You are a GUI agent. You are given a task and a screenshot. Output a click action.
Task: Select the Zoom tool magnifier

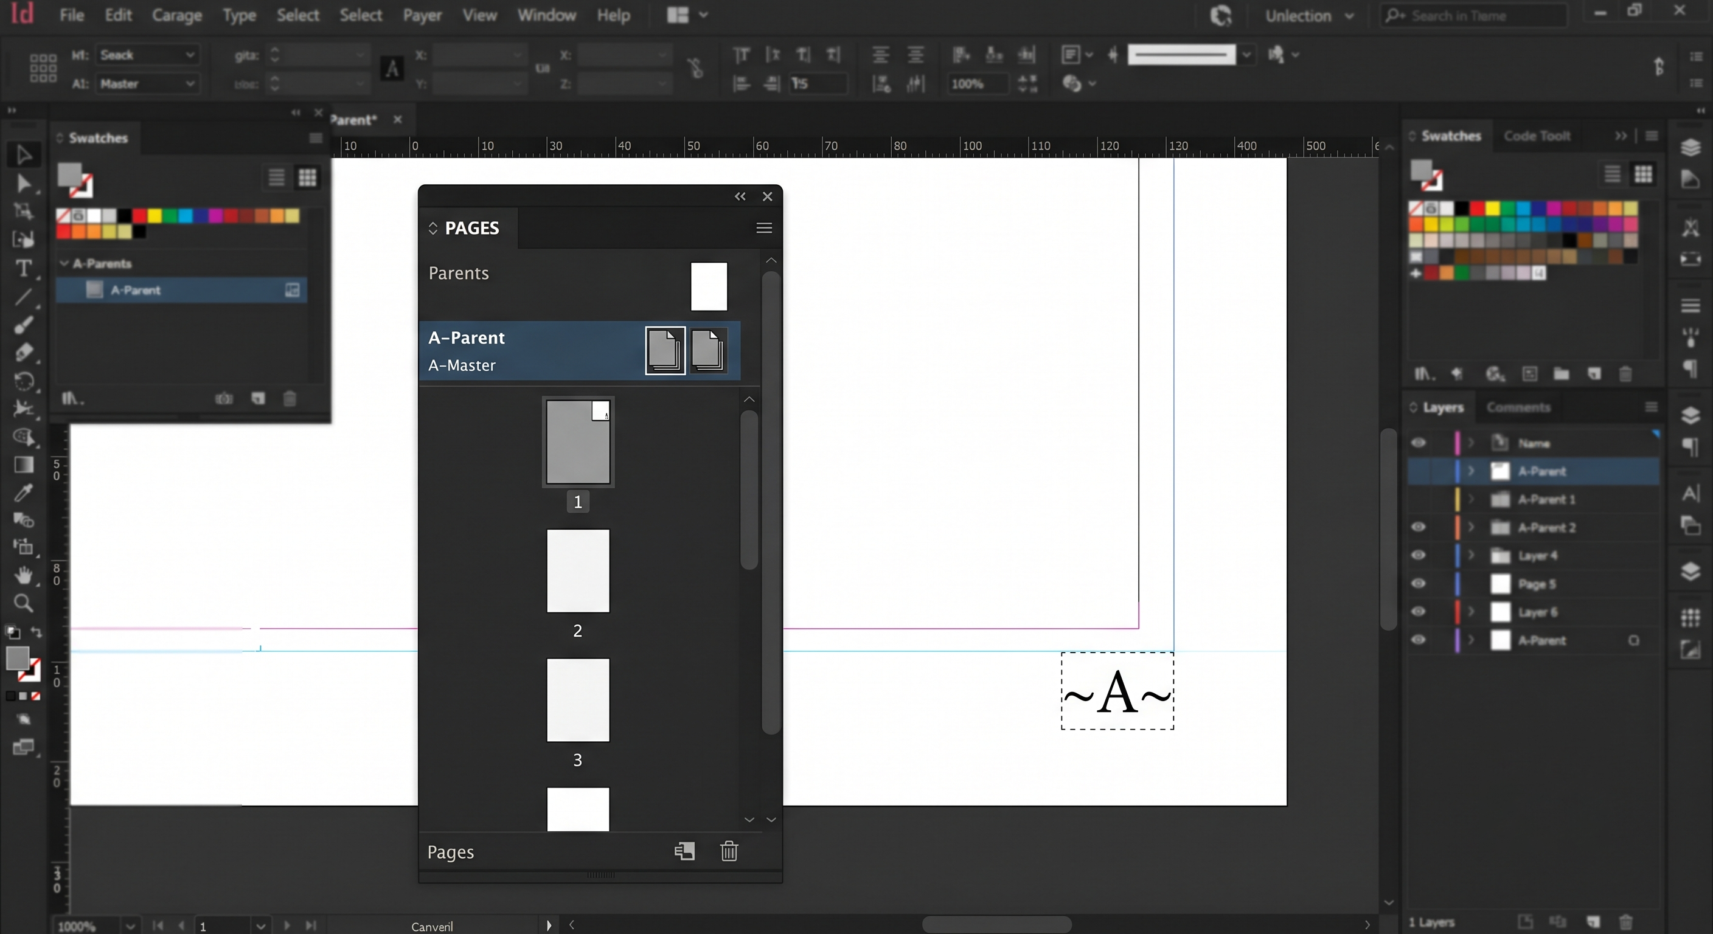(23, 603)
